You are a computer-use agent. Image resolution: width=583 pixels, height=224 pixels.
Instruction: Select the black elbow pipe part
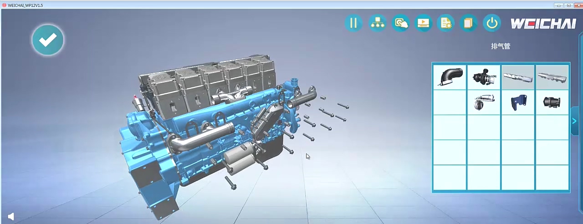point(450,77)
